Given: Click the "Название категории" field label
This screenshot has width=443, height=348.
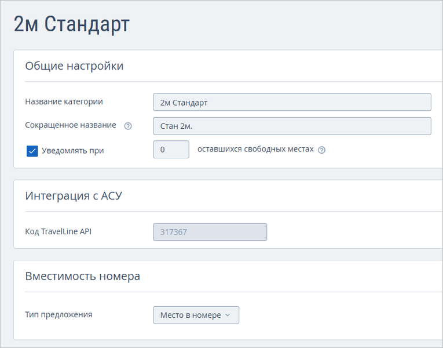Looking at the screenshot, I should pyautogui.click(x=64, y=101).
